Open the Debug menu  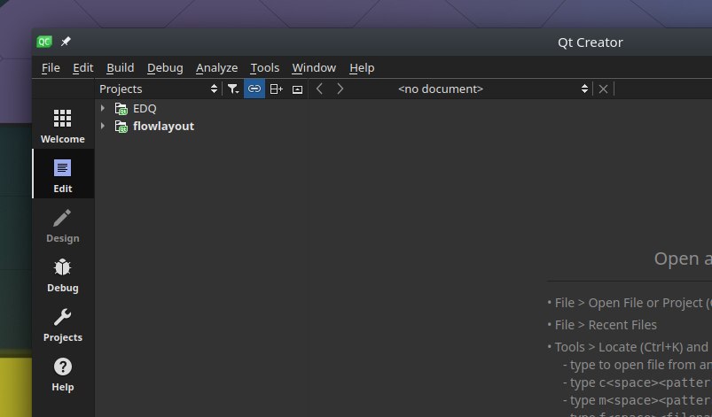[x=165, y=68]
